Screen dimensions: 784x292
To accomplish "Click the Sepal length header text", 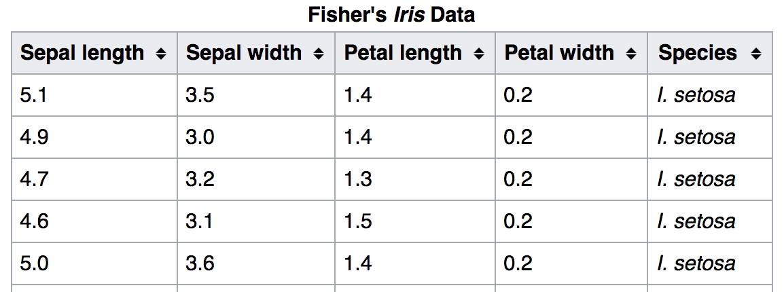I will coord(82,53).
